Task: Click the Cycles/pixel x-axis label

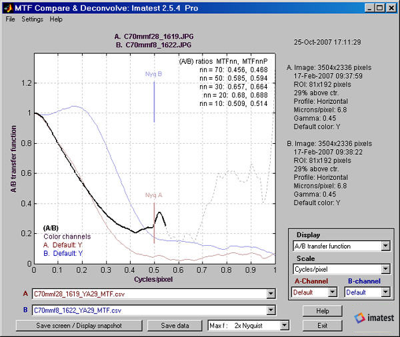Action: (x=153, y=279)
